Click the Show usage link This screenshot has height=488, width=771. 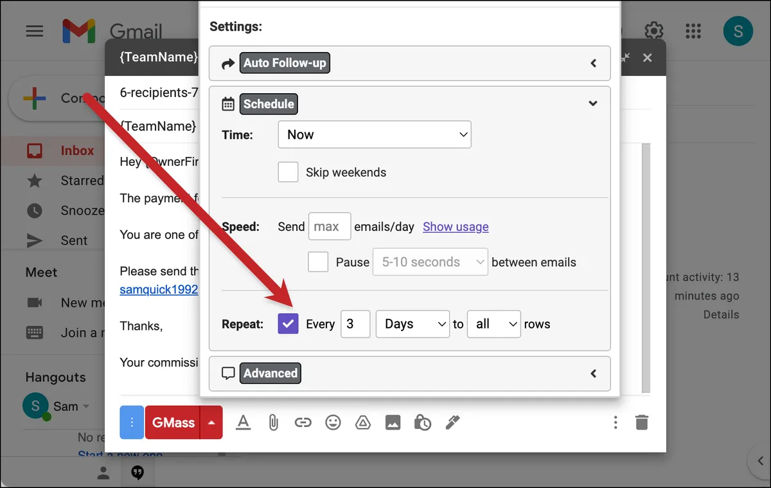pos(456,226)
